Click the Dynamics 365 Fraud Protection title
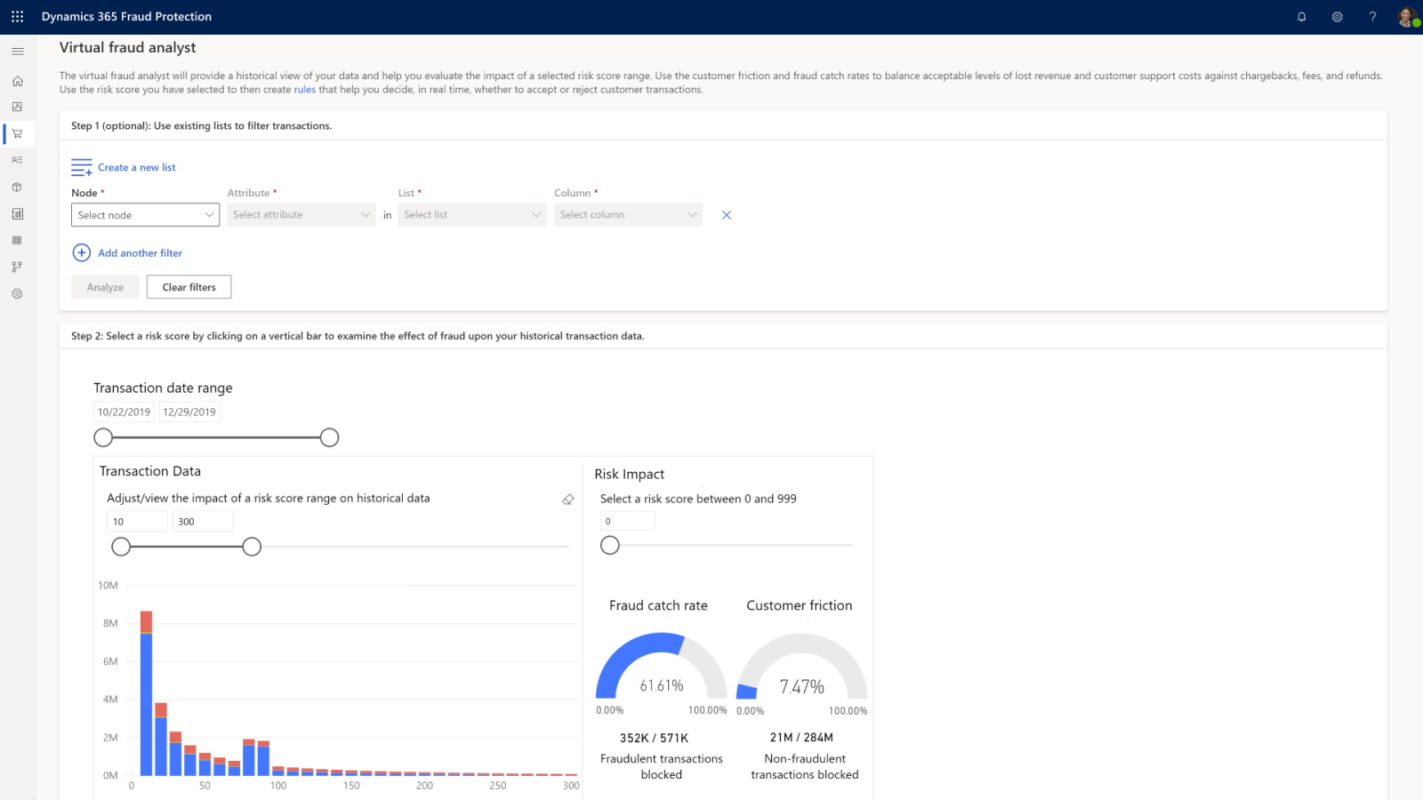This screenshot has height=800, width=1423. point(126,17)
